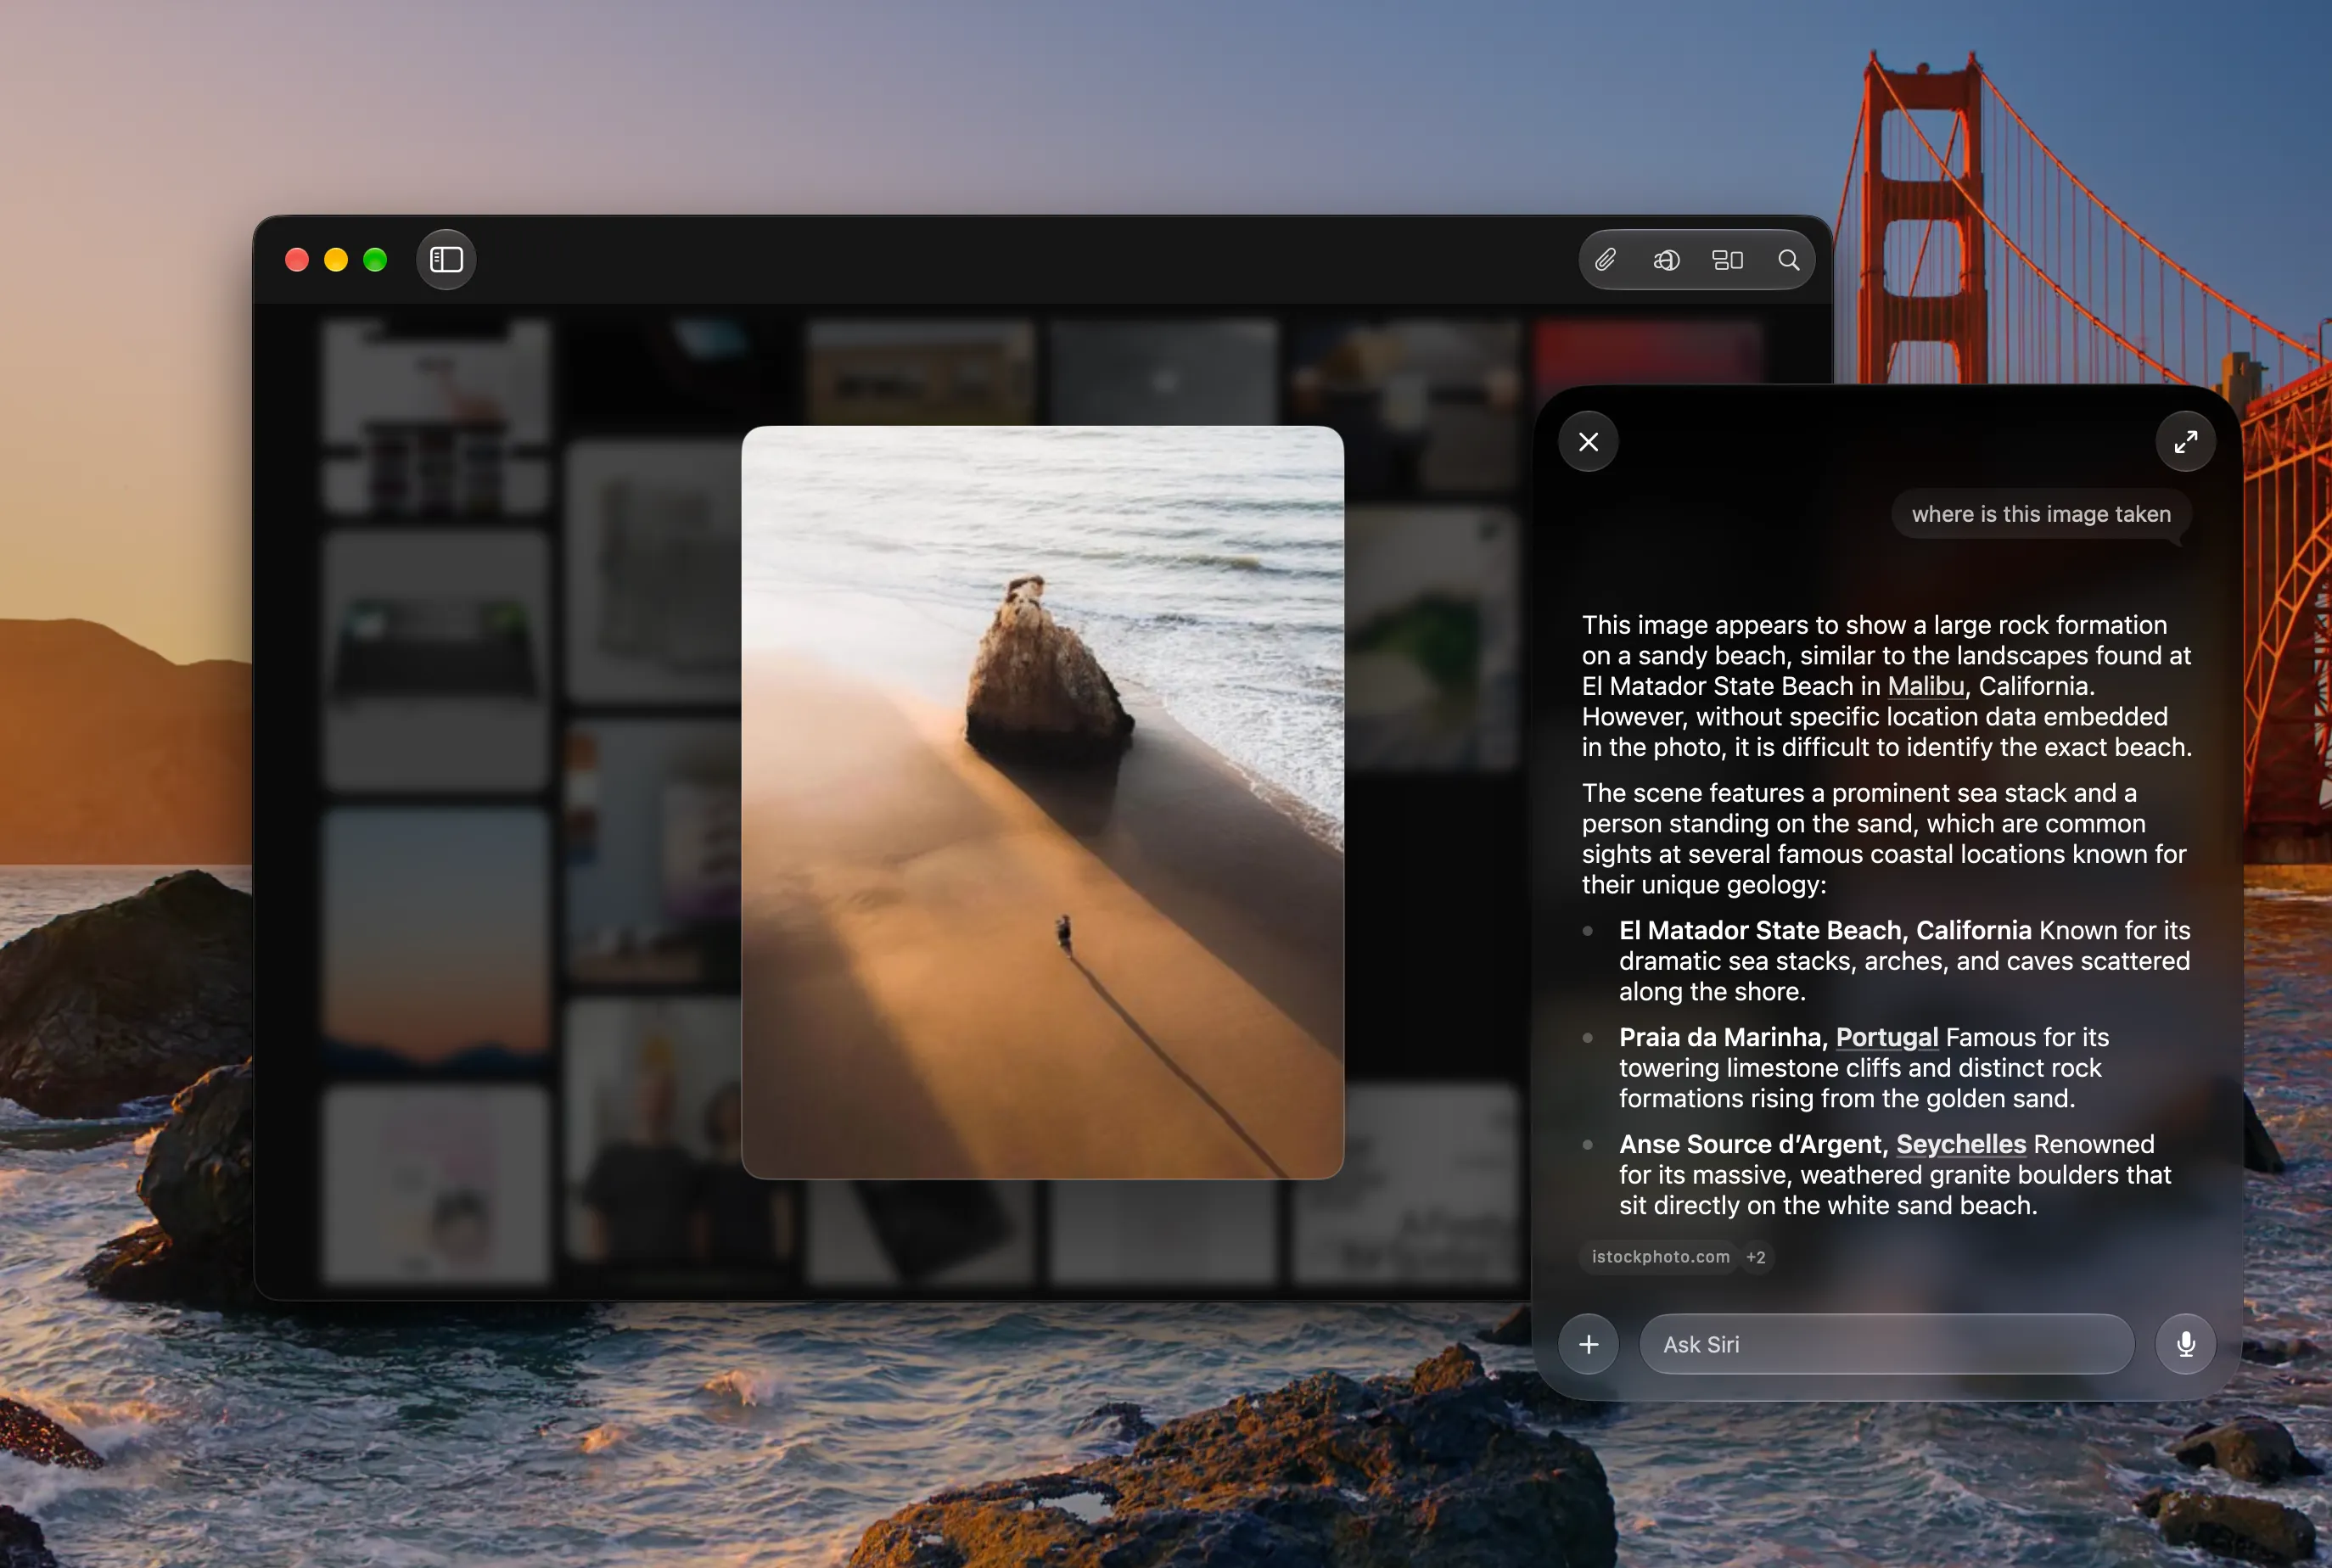Switch to gallery view layout icon
The image size is (2332, 1568).
[1727, 260]
